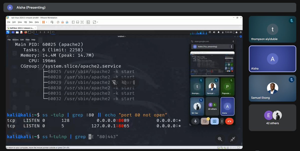Toggle microphone button in Meet popup
Viewport: 300px width, 151px height.
coord(195,121)
